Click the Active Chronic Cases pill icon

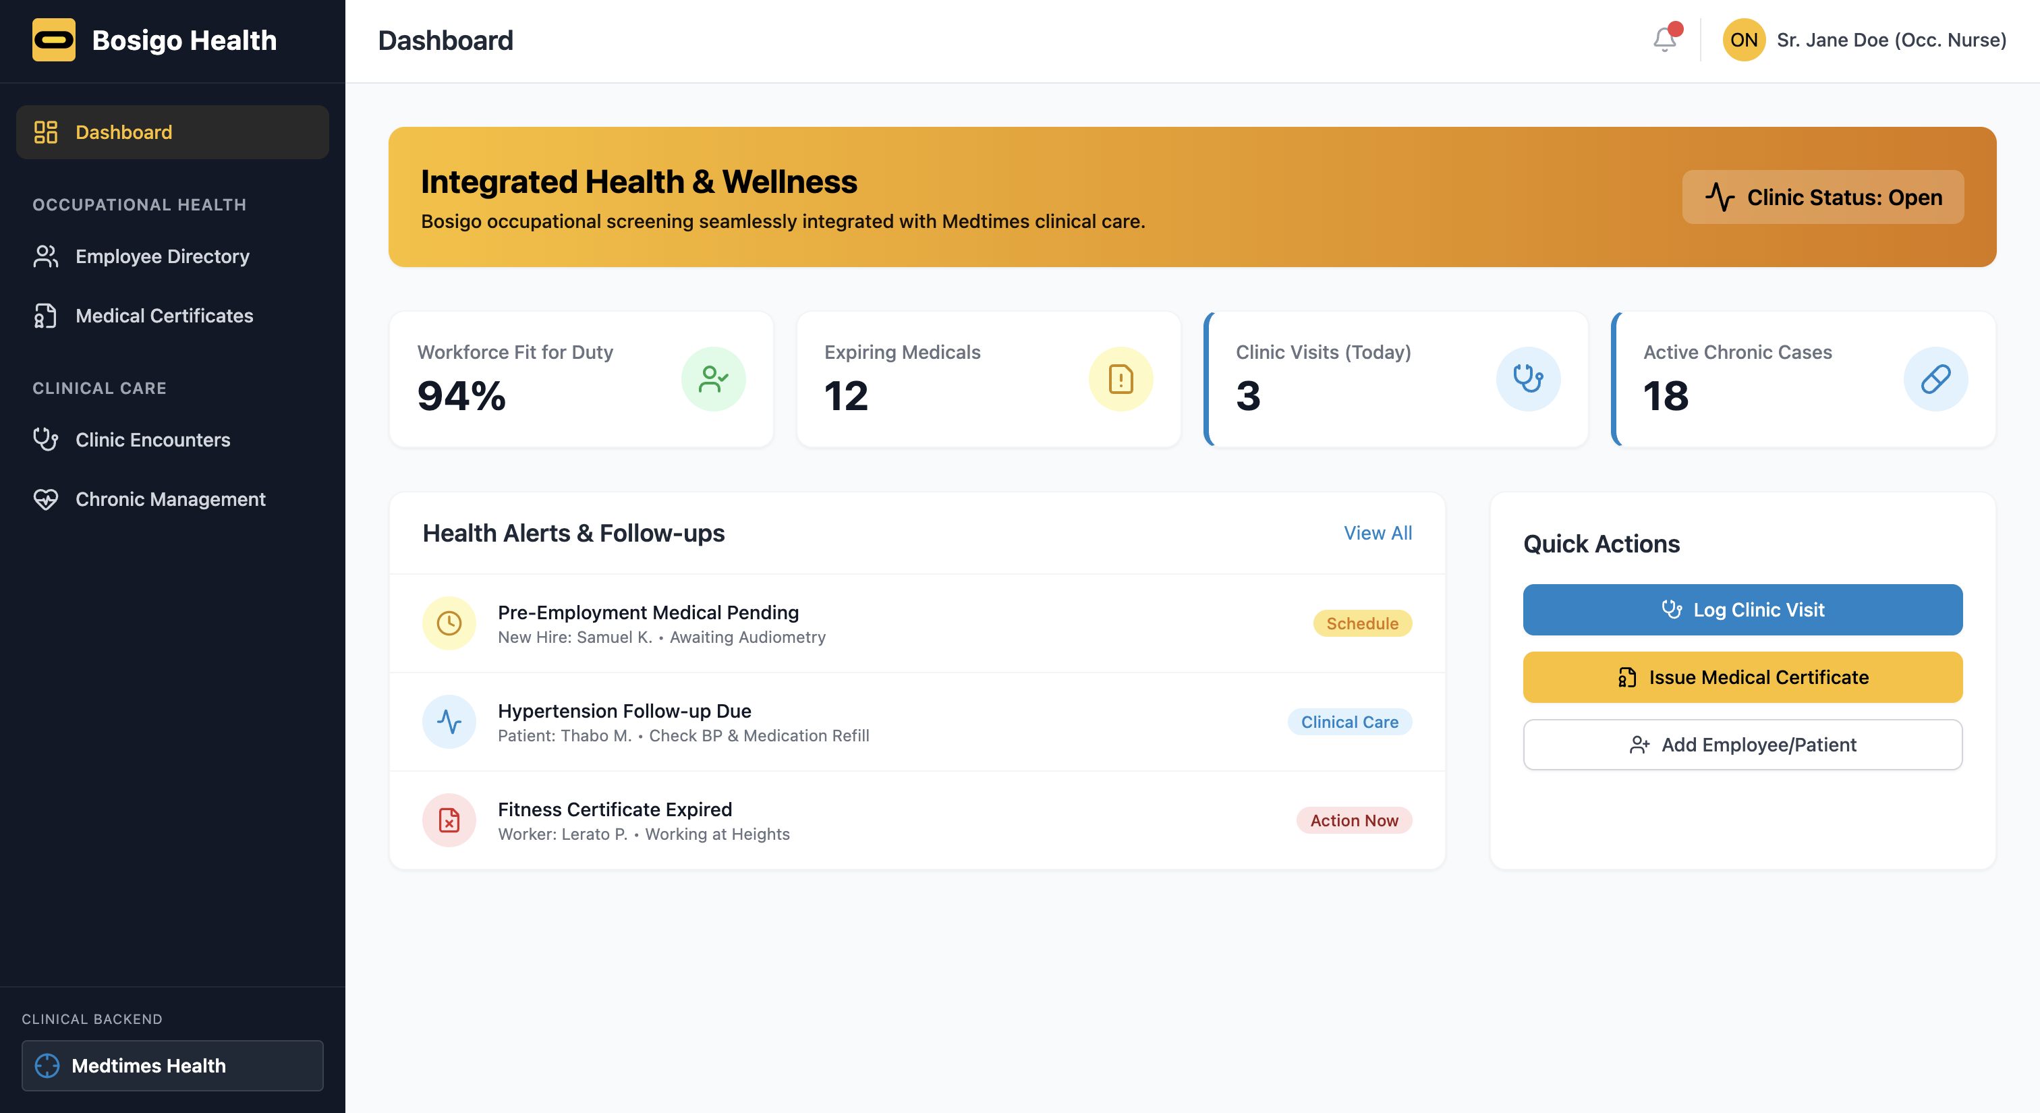click(1935, 379)
